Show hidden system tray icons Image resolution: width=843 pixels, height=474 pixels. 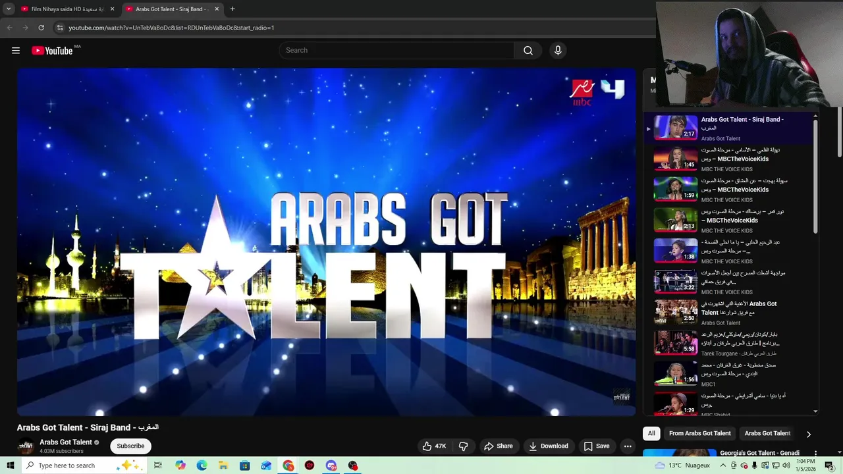[723, 465]
